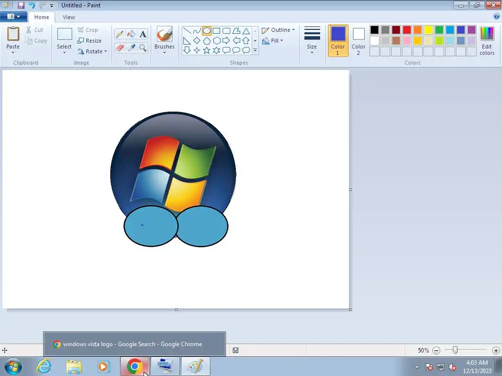Pick the yellow color swatch
This screenshot has height=376, width=502.
[x=428, y=30]
